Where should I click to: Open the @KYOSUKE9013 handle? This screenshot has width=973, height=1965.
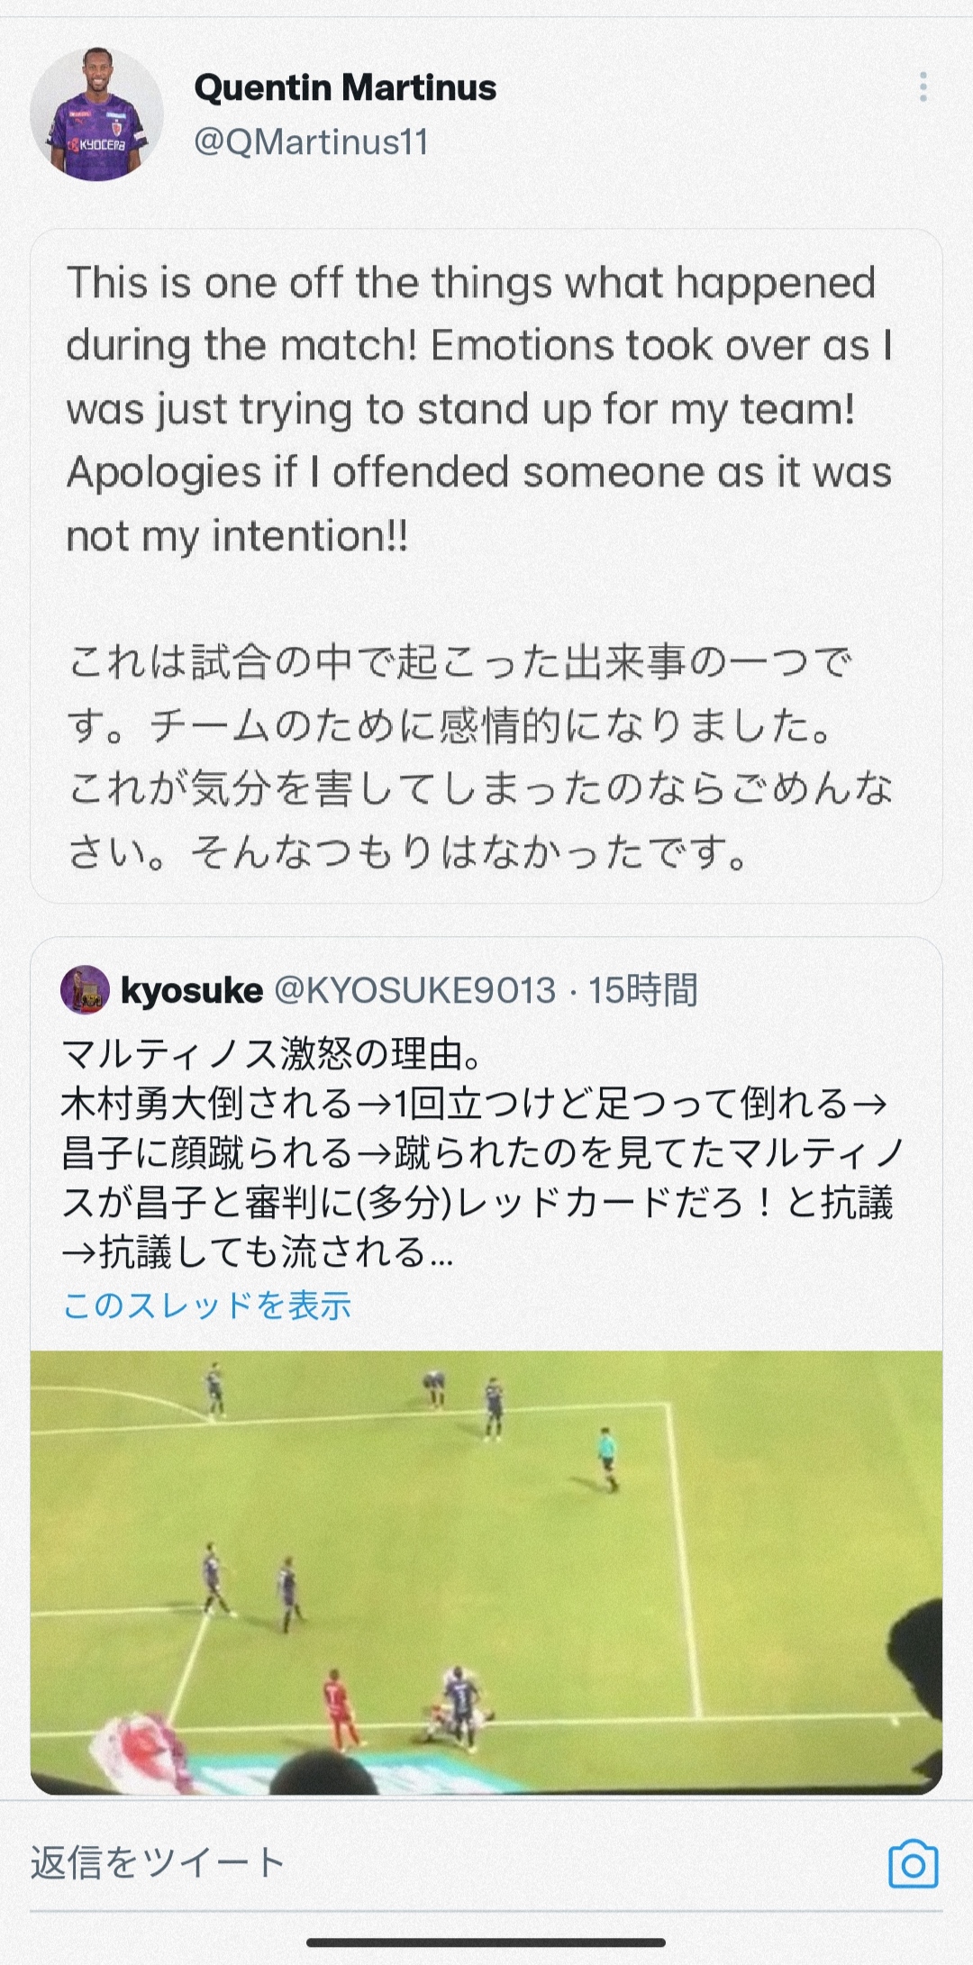click(x=414, y=990)
